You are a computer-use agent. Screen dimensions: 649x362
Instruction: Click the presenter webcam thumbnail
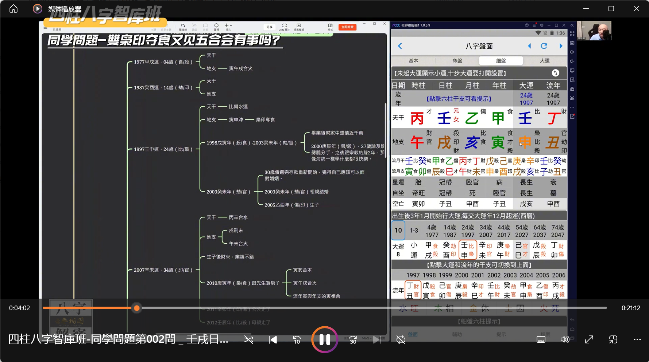click(x=594, y=31)
